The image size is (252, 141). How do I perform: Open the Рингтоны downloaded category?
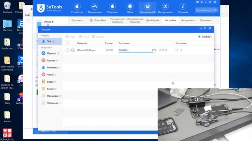[51, 67]
